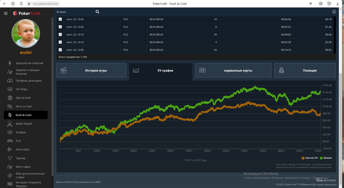
Task: Switch to the История игры tab
Action: [x=91, y=70]
